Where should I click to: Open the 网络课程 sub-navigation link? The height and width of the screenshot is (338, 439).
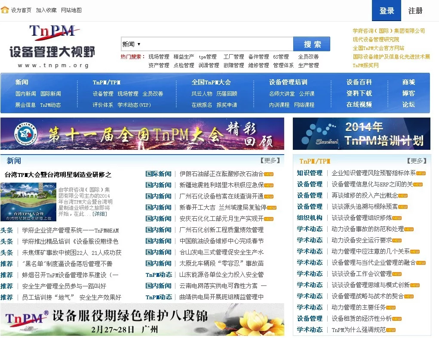click(x=304, y=105)
